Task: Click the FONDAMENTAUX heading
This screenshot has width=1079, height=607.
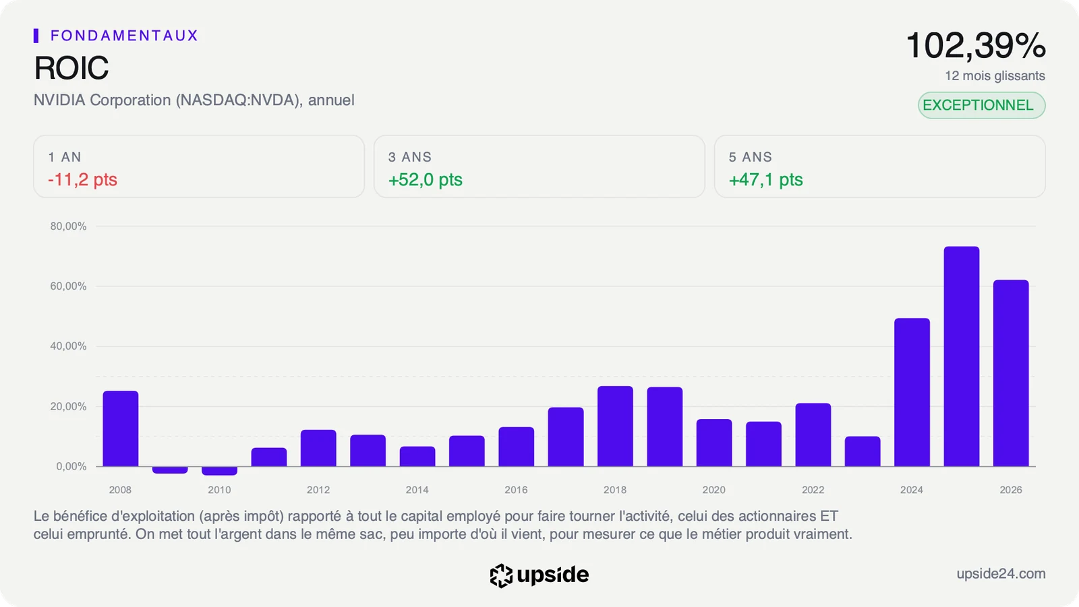Action: click(x=124, y=36)
